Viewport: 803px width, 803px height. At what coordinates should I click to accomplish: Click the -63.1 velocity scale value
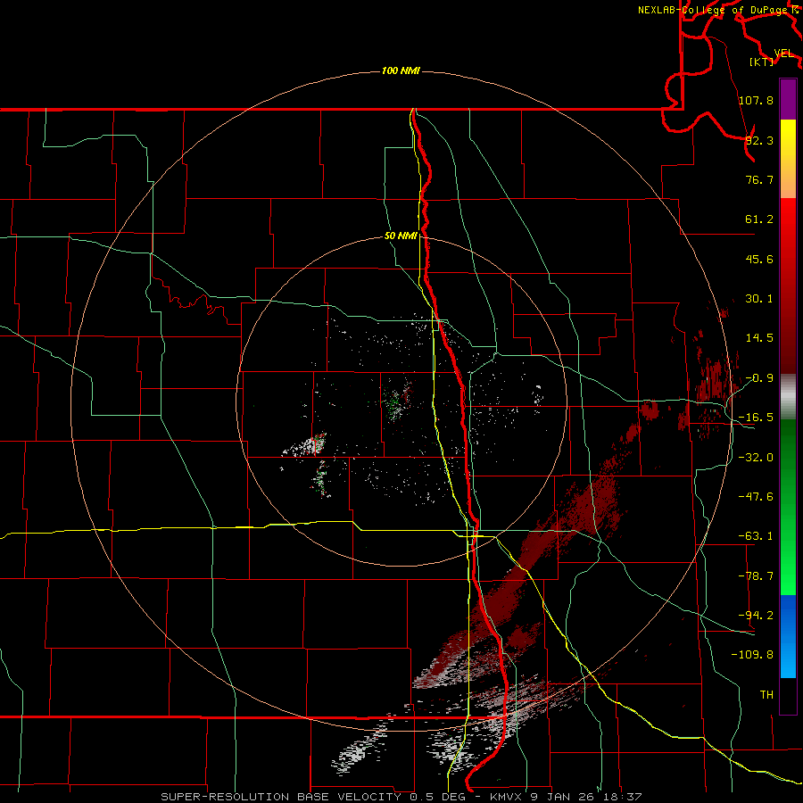click(x=756, y=535)
